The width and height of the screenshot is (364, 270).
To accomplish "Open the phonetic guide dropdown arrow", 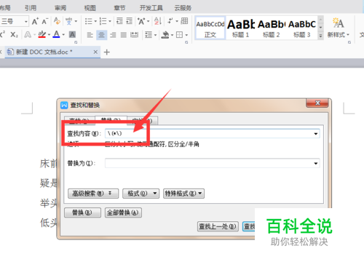I will click(76, 21).
